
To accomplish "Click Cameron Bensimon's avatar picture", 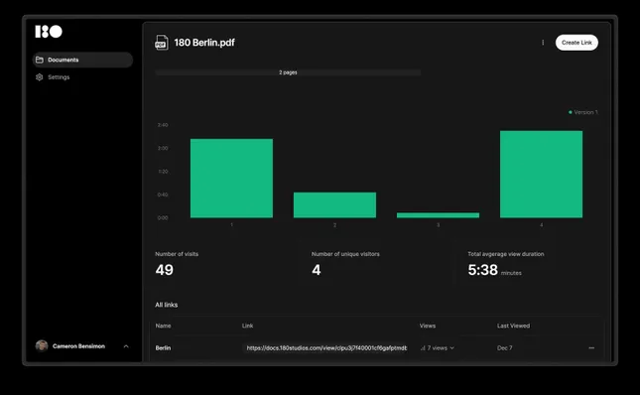I will pyautogui.click(x=42, y=345).
